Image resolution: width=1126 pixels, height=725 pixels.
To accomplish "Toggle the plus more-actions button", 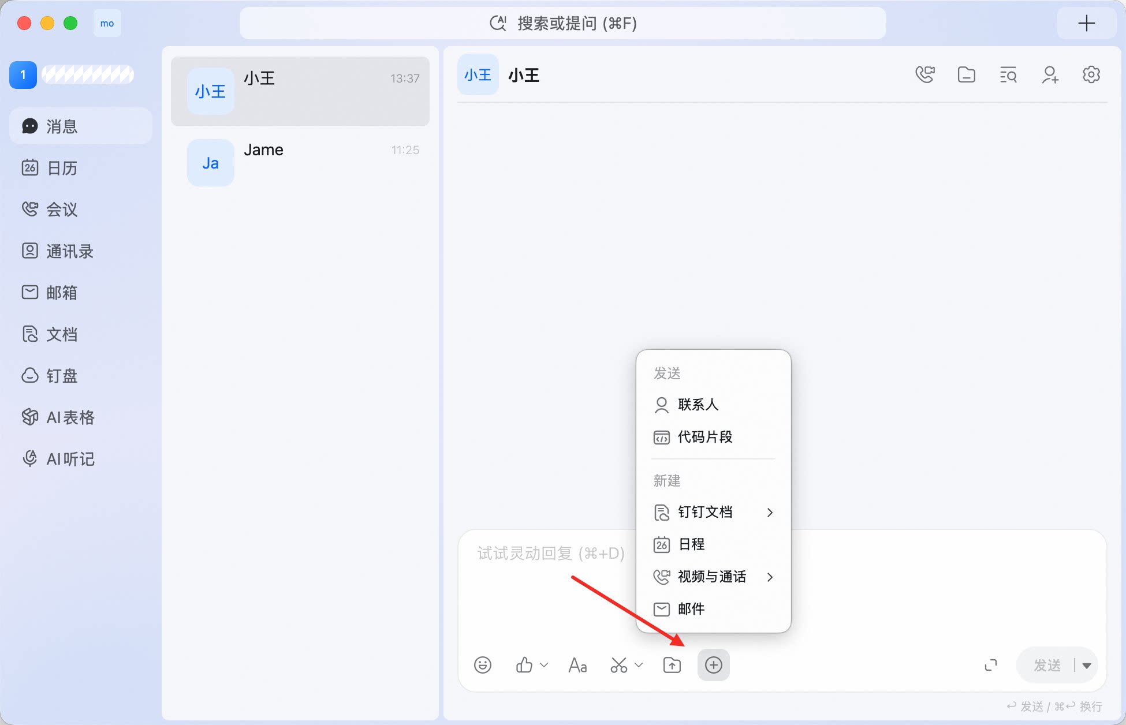I will [x=714, y=665].
